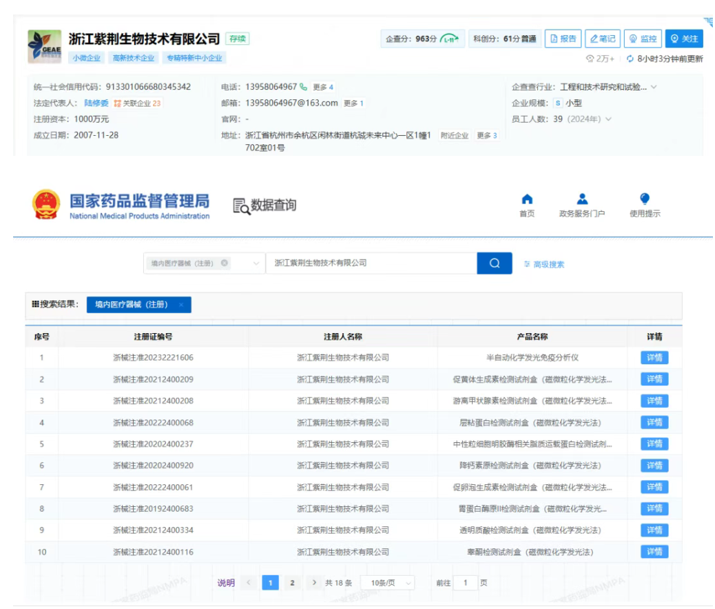The height and width of the screenshot is (609, 715).
Task: Click the 前往 page number input field
Action: (x=465, y=583)
